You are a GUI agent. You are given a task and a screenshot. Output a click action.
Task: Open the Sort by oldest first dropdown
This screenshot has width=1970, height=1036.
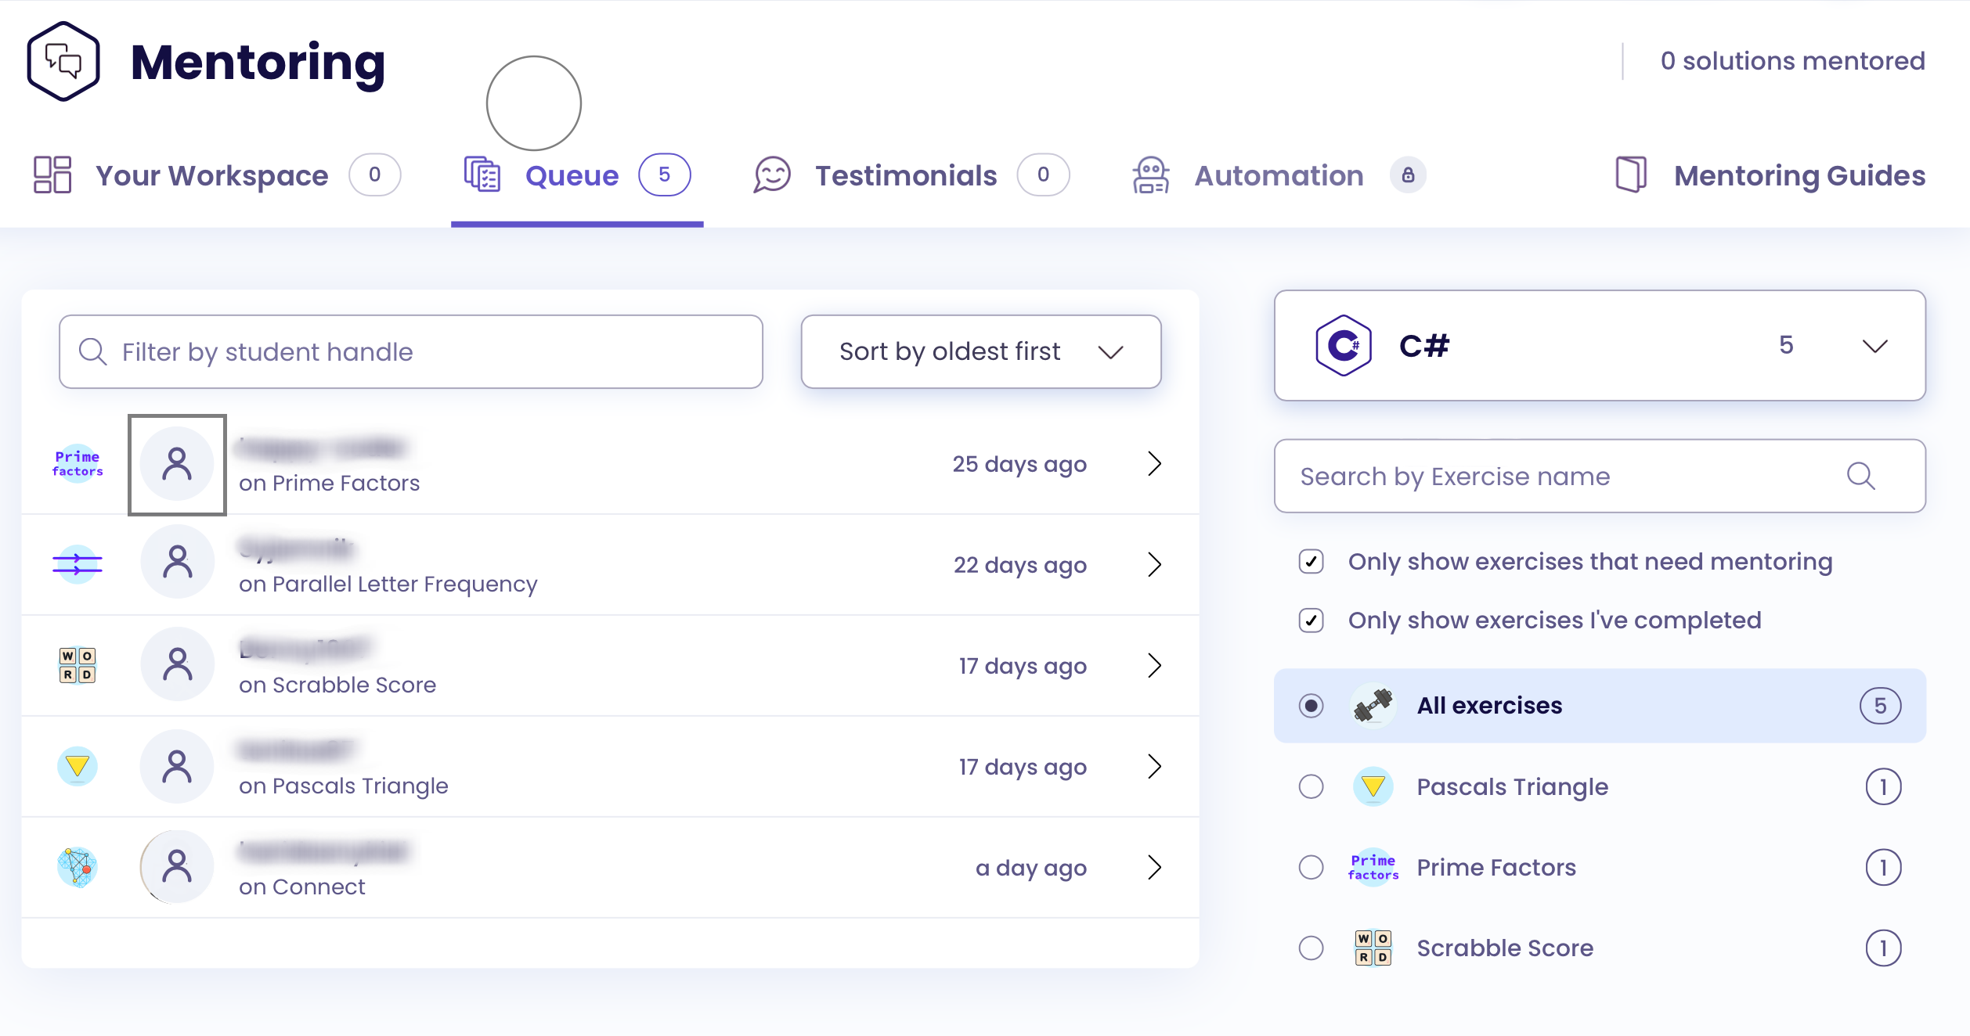pos(980,351)
